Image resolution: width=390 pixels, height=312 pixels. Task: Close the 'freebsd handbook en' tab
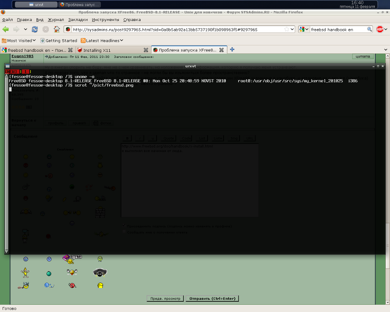pyautogui.click(x=70, y=50)
